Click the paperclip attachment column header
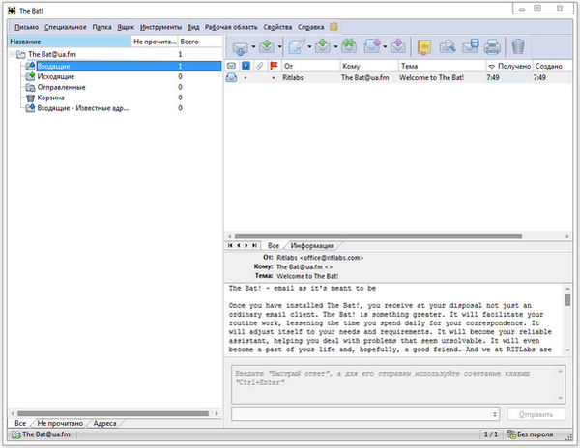Screen dimensions: 580x448 (x=260, y=66)
